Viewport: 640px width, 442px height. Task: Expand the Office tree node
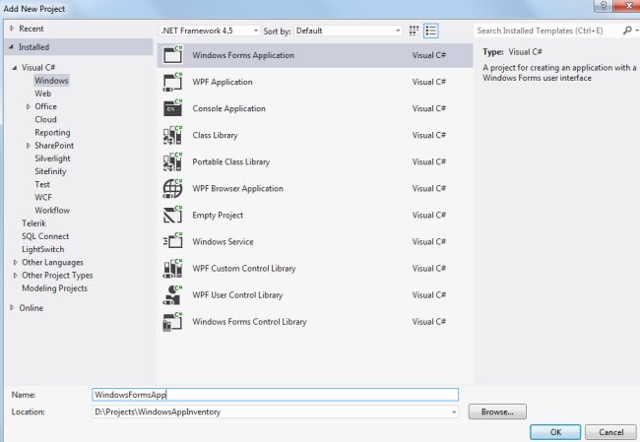click(x=29, y=106)
